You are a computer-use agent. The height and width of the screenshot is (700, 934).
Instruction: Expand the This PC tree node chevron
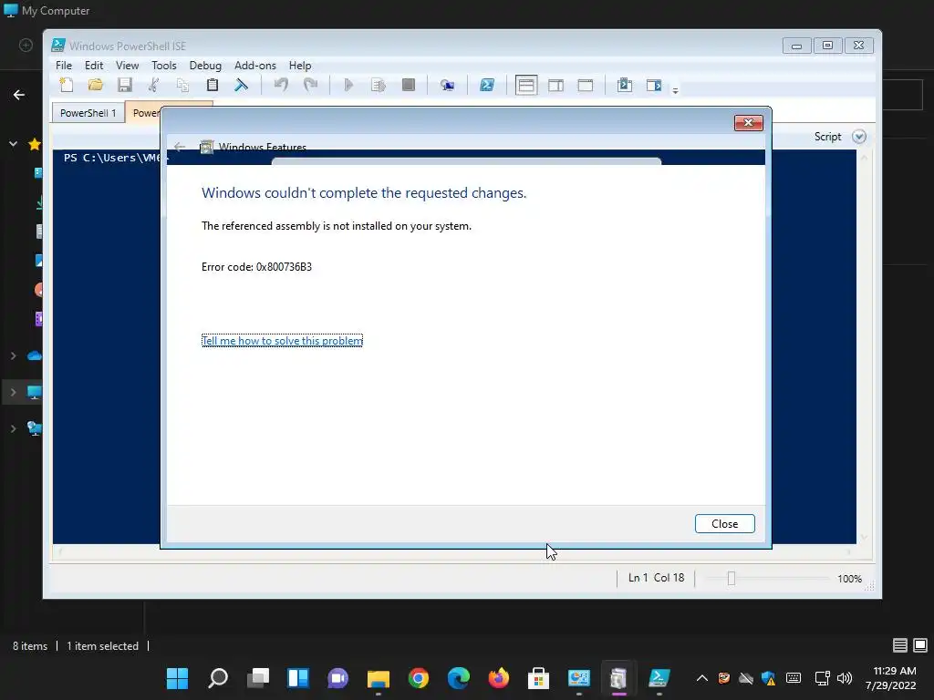13,392
